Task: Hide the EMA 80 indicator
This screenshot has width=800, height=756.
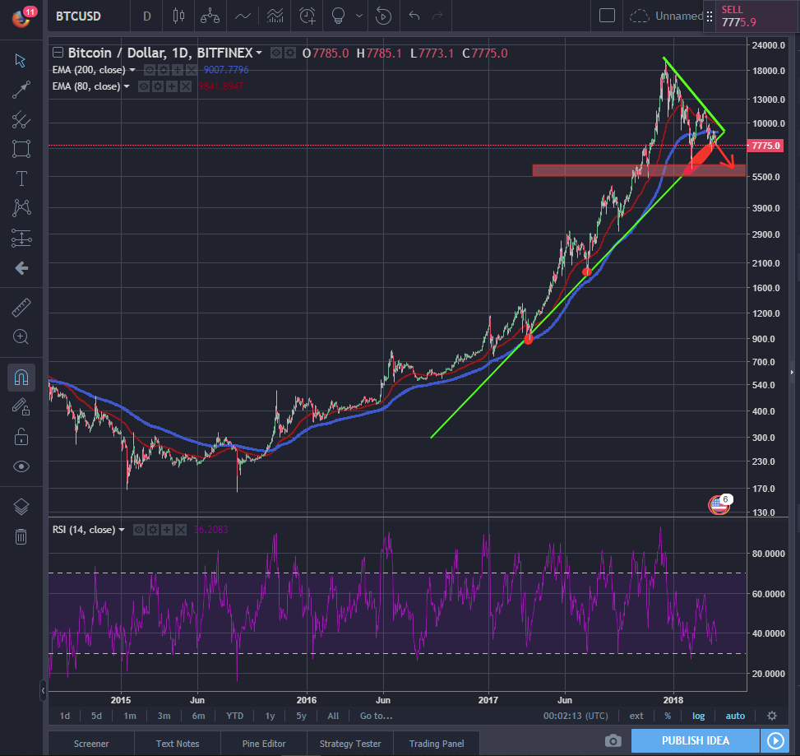Action: click(144, 86)
